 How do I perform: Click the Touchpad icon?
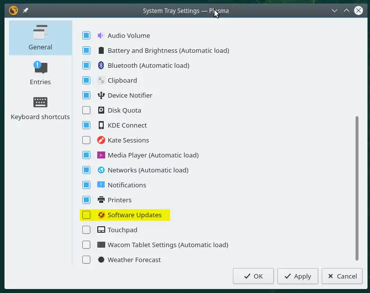point(101,230)
